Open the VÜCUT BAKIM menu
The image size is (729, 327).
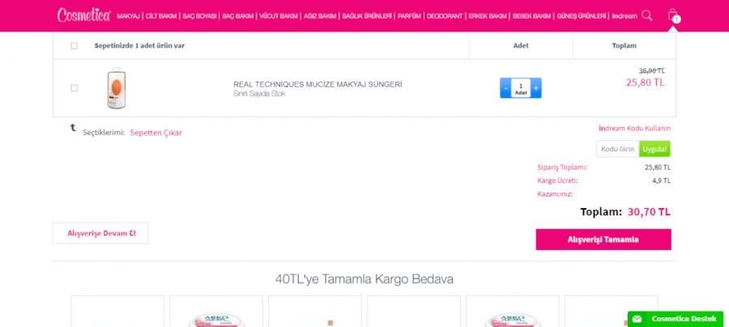(279, 16)
